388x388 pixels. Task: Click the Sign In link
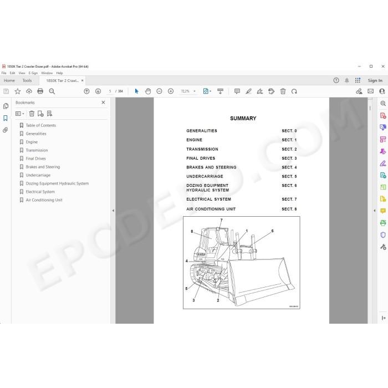pyautogui.click(x=375, y=80)
